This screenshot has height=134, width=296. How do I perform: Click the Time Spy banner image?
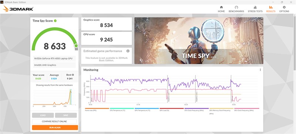pos(199,40)
